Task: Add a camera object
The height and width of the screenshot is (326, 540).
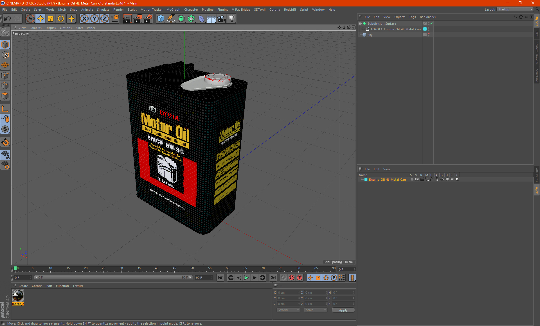Action: coord(222,19)
